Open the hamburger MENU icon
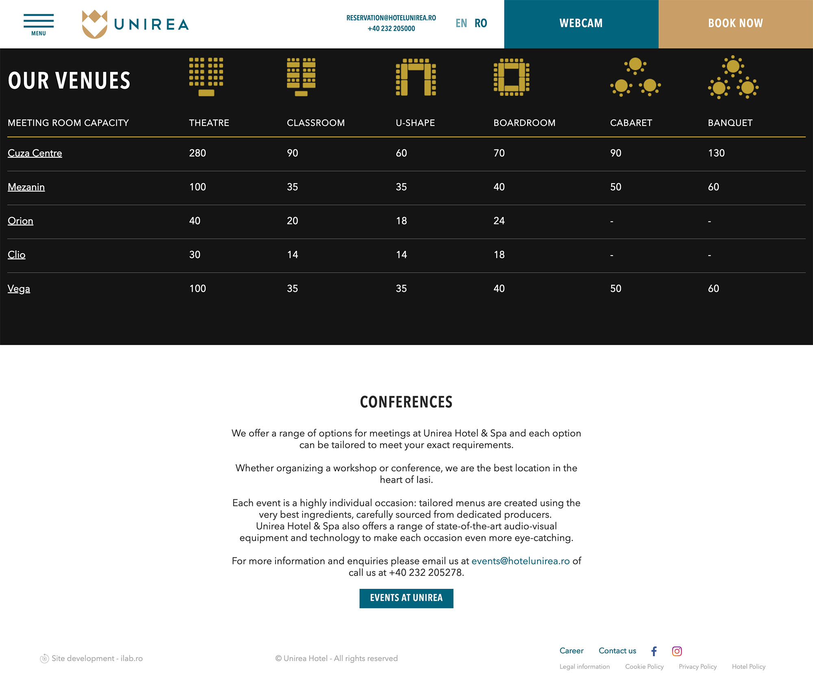 pyautogui.click(x=39, y=24)
